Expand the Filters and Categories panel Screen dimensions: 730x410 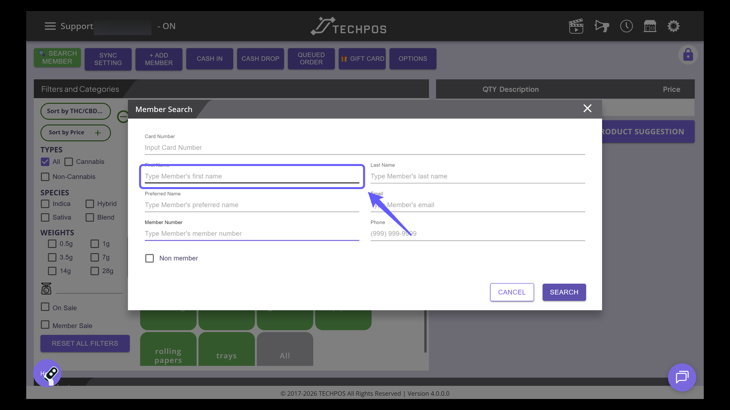[79, 89]
